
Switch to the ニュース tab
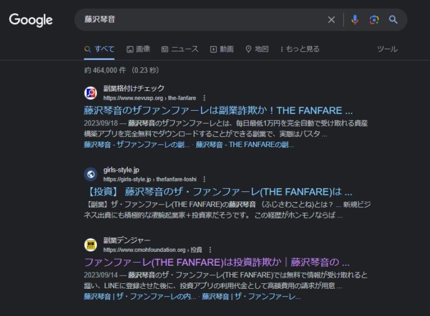(180, 49)
